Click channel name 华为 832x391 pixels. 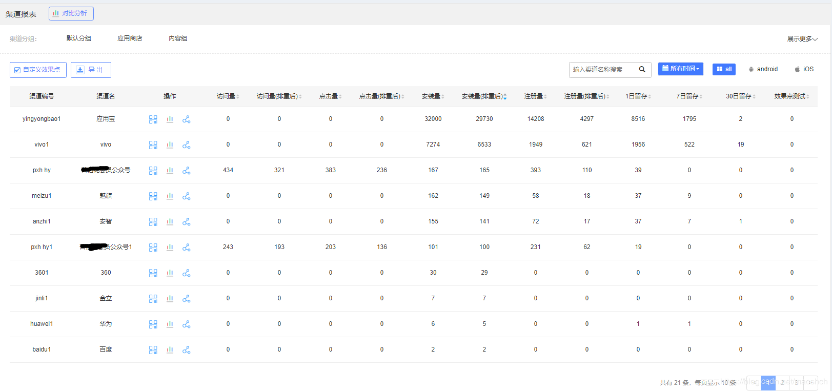(x=106, y=324)
